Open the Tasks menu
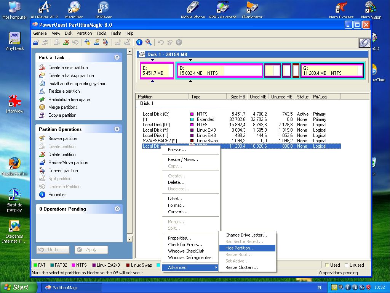Screen dimensions: 390x293 [116, 33]
